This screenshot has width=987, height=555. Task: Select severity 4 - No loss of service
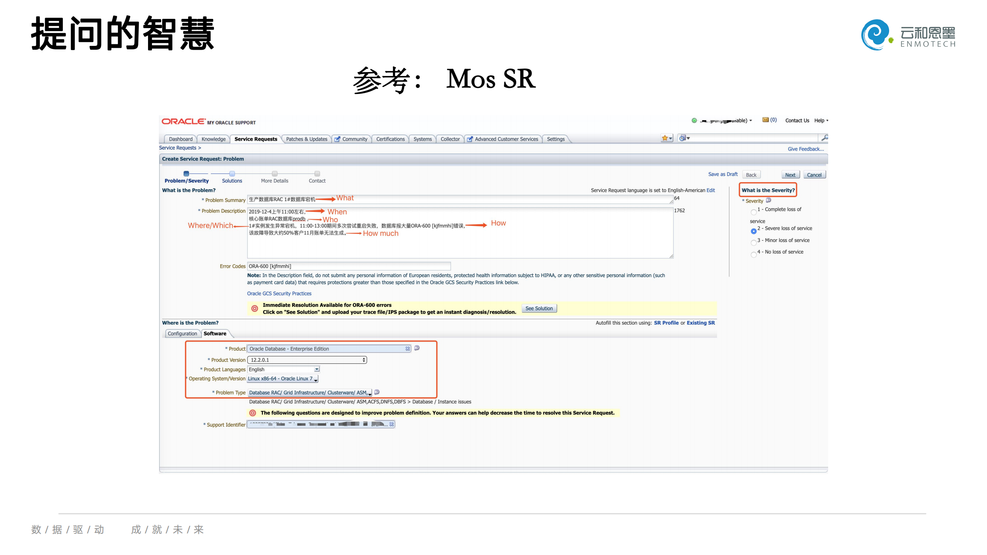click(x=753, y=254)
